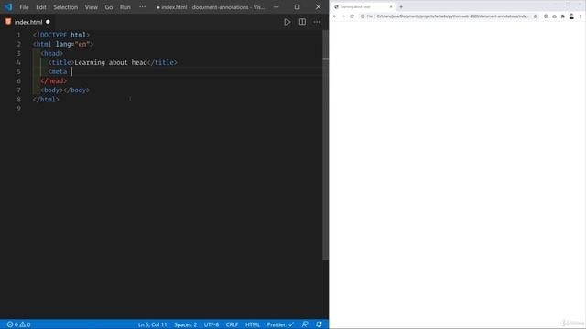Open the feedback icon in status bar
The height and width of the screenshot is (329, 586).
click(x=305, y=324)
